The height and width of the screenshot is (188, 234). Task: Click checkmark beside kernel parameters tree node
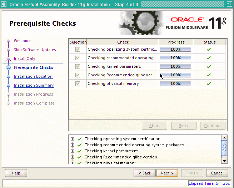(80, 151)
